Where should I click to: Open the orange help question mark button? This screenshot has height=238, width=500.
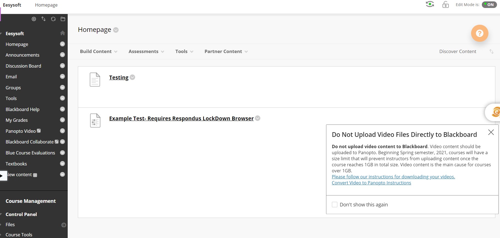coord(480,33)
